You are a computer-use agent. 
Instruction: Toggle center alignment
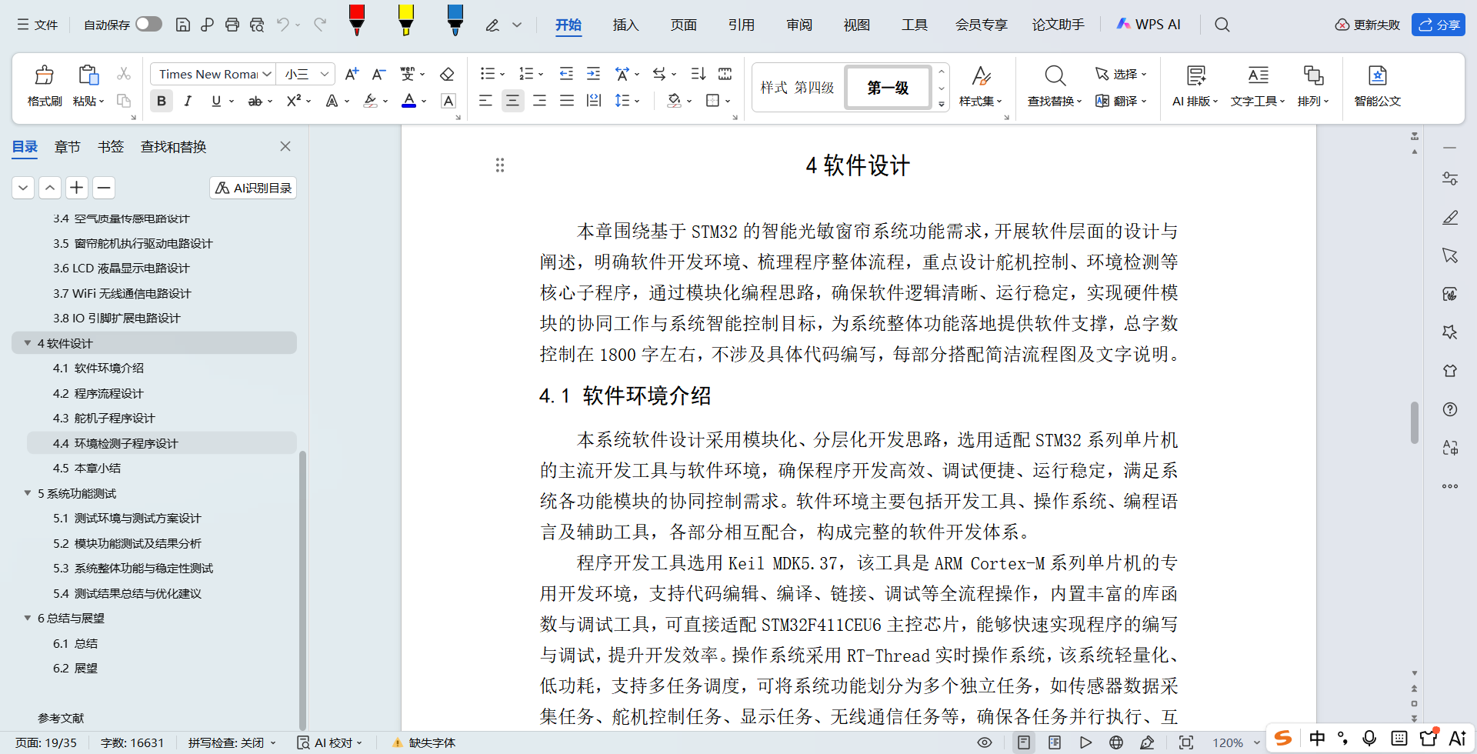(x=512, y=101)
